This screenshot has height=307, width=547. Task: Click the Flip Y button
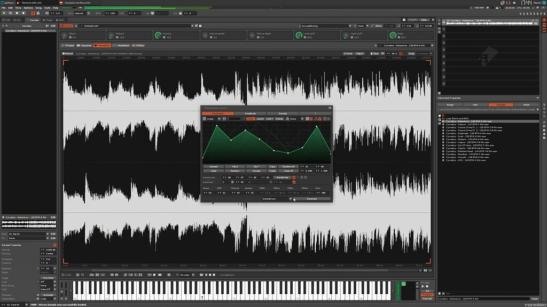click(x=256, y=167)
